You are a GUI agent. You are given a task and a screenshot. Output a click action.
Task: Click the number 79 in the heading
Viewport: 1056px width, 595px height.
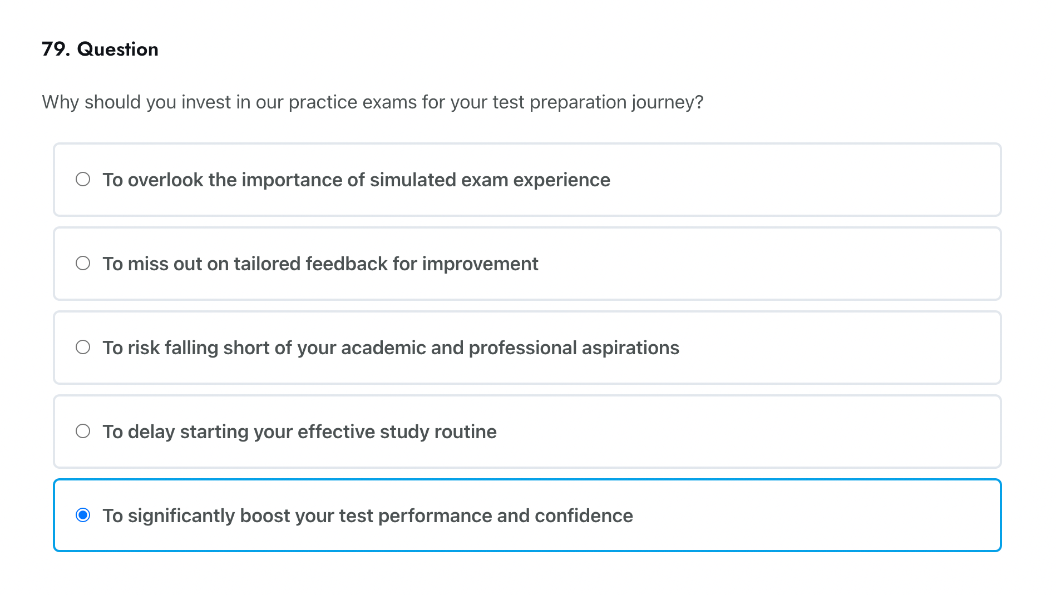pos(55,49)
